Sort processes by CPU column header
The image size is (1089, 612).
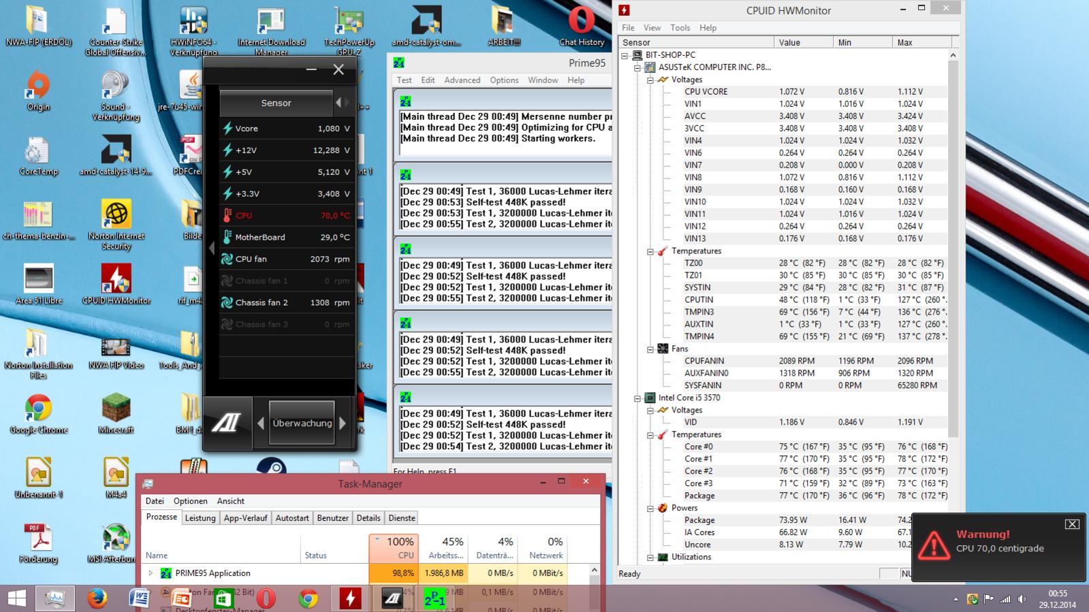(x=393, y=548)
